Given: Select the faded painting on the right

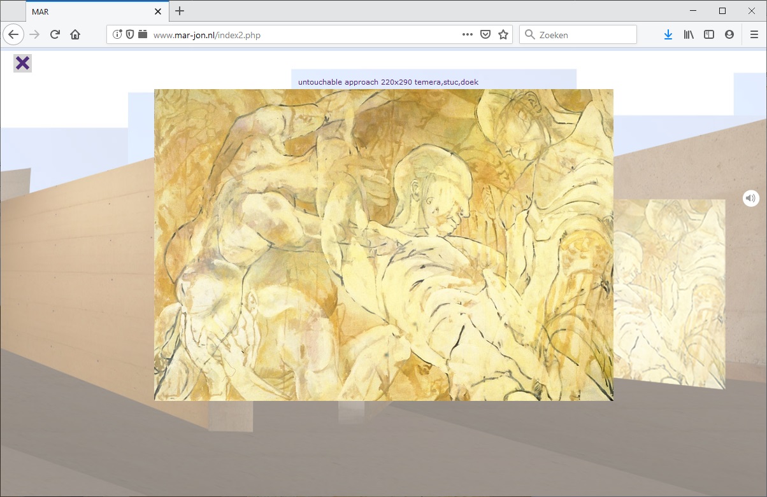Looking at the screenshot, I should pyautogui.click(x=670, y=293).
